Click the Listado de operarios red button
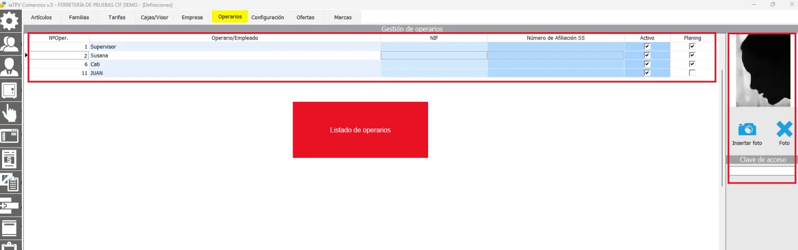 [x=360, y=130]
